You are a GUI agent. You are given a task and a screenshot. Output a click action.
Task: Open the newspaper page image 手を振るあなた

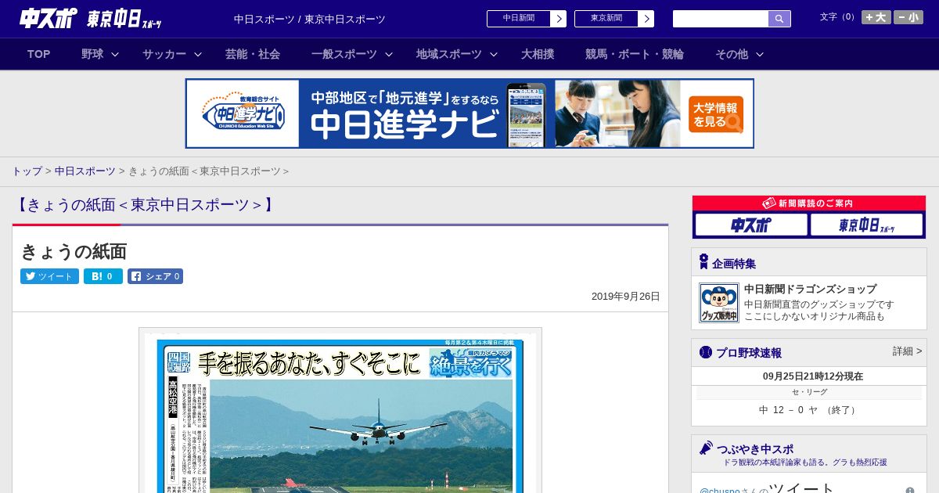click(340, 411)
